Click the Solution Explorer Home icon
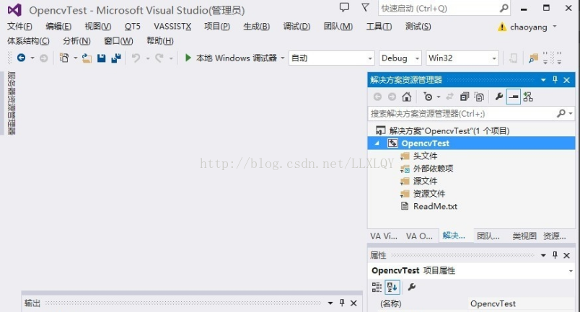This screenshot has height=312, width=580. tap(407, 97)
